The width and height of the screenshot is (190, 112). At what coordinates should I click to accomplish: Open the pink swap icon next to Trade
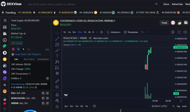click(x=173, y=23)
